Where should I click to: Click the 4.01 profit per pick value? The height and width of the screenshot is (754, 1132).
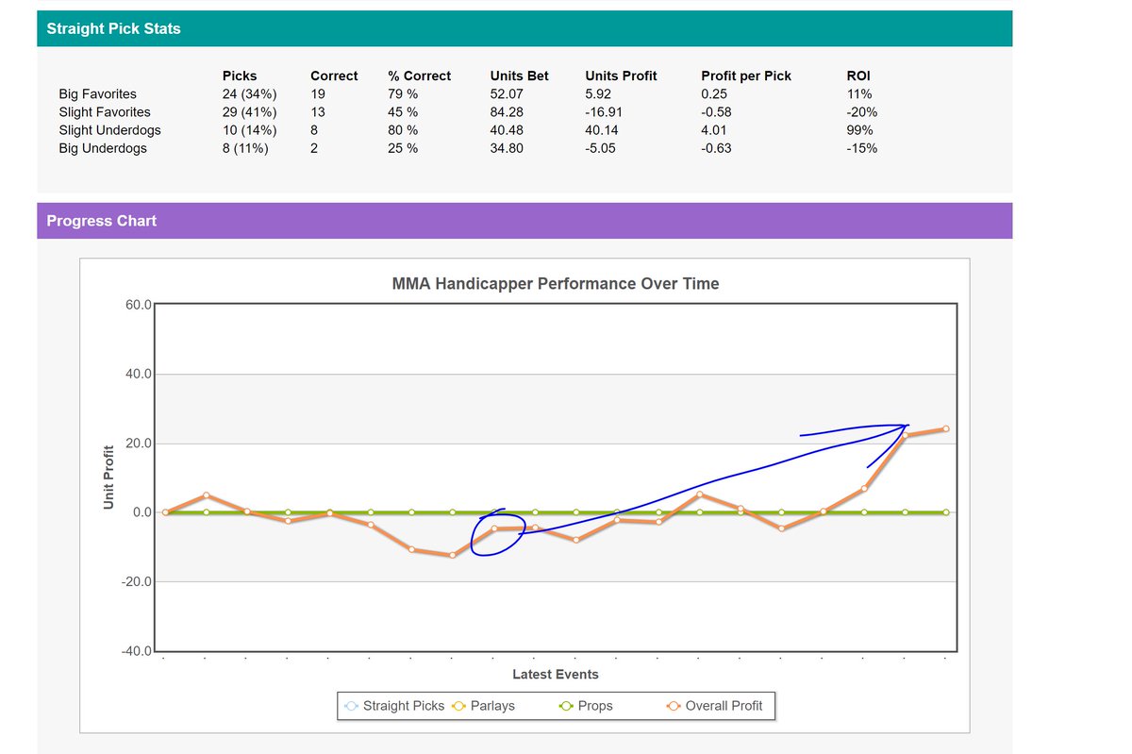point(714,129)
